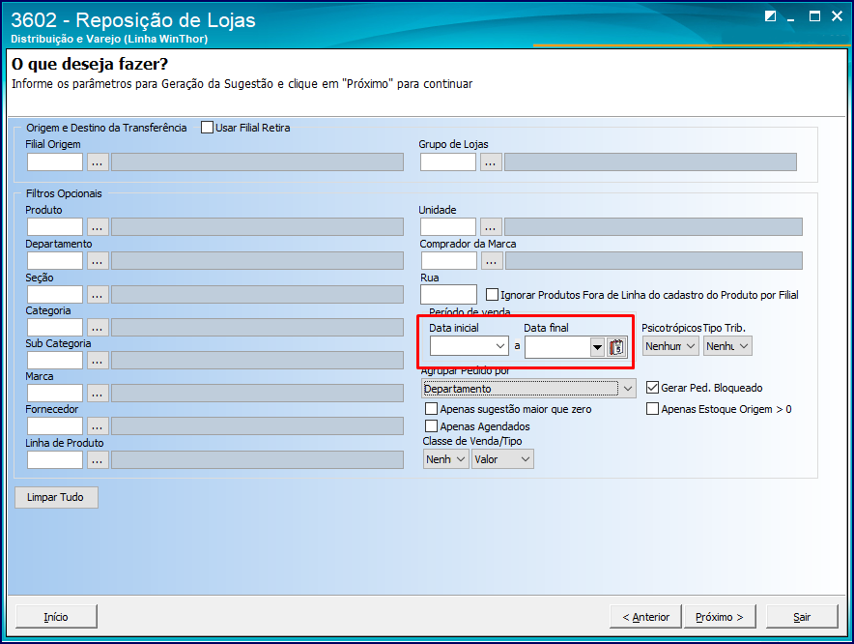The width and height of the screenshot is (854, 644).
Task: Tick Apenas Agendados checkbox
Action: click(x=432, y=425)
